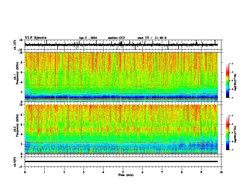Click inside the ch.1 frequency spectrogram
The width and height of the screenshot is (249, 193).
tap(121, 77)
